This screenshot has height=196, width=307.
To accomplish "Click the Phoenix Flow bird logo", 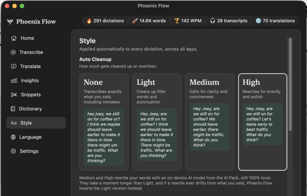I will (10, 21).
